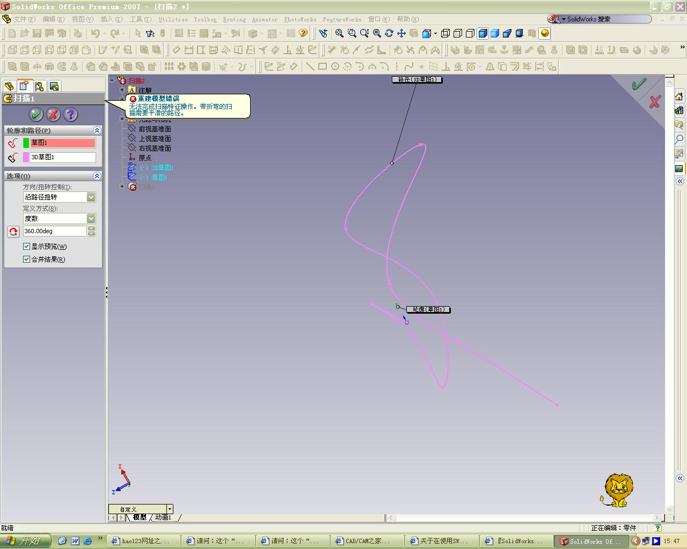The width and height of the screenshot is (687, 549).
Task: Click the selection filter toggle icon
Action: pyautogui.click(x=150, y=33)
